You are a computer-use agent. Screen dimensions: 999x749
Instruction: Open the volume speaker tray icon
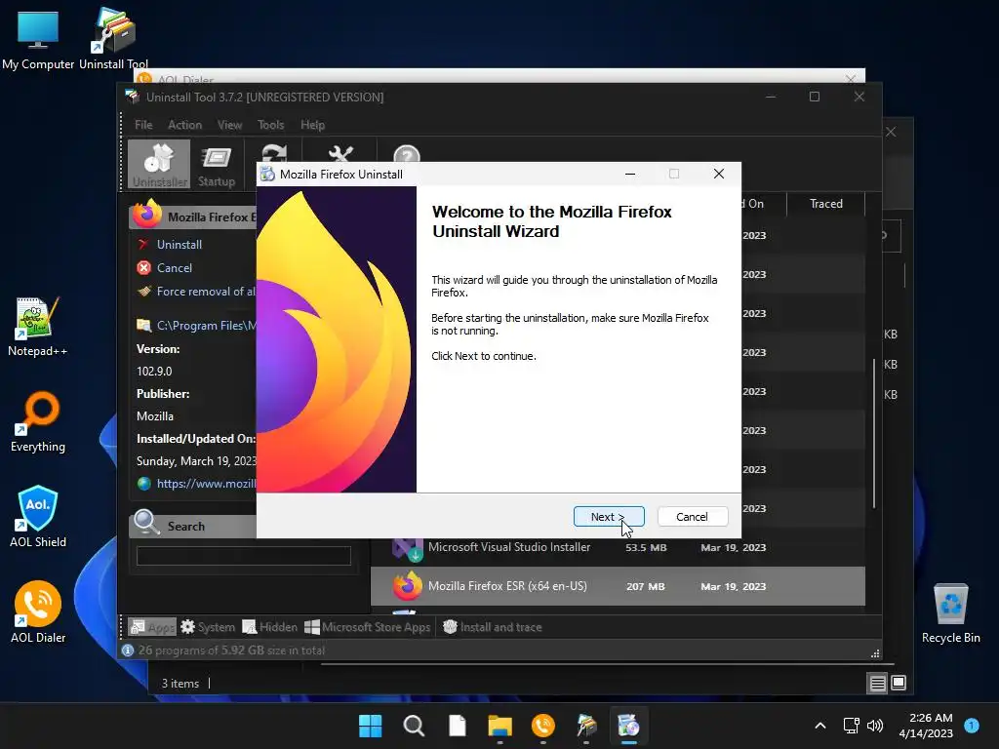click(x=875, y=726)
